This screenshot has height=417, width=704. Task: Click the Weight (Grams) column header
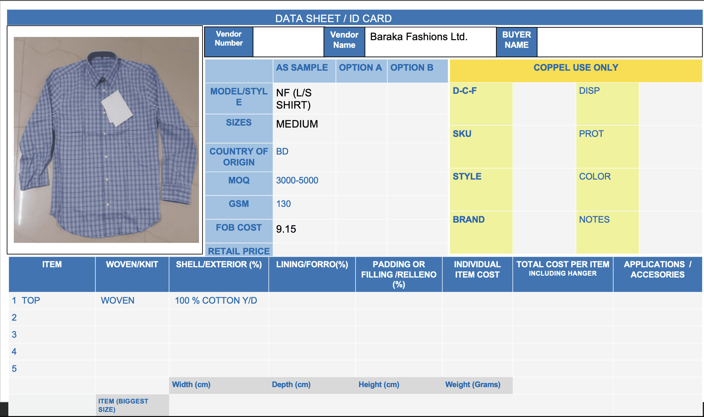[x=473, y=385]
